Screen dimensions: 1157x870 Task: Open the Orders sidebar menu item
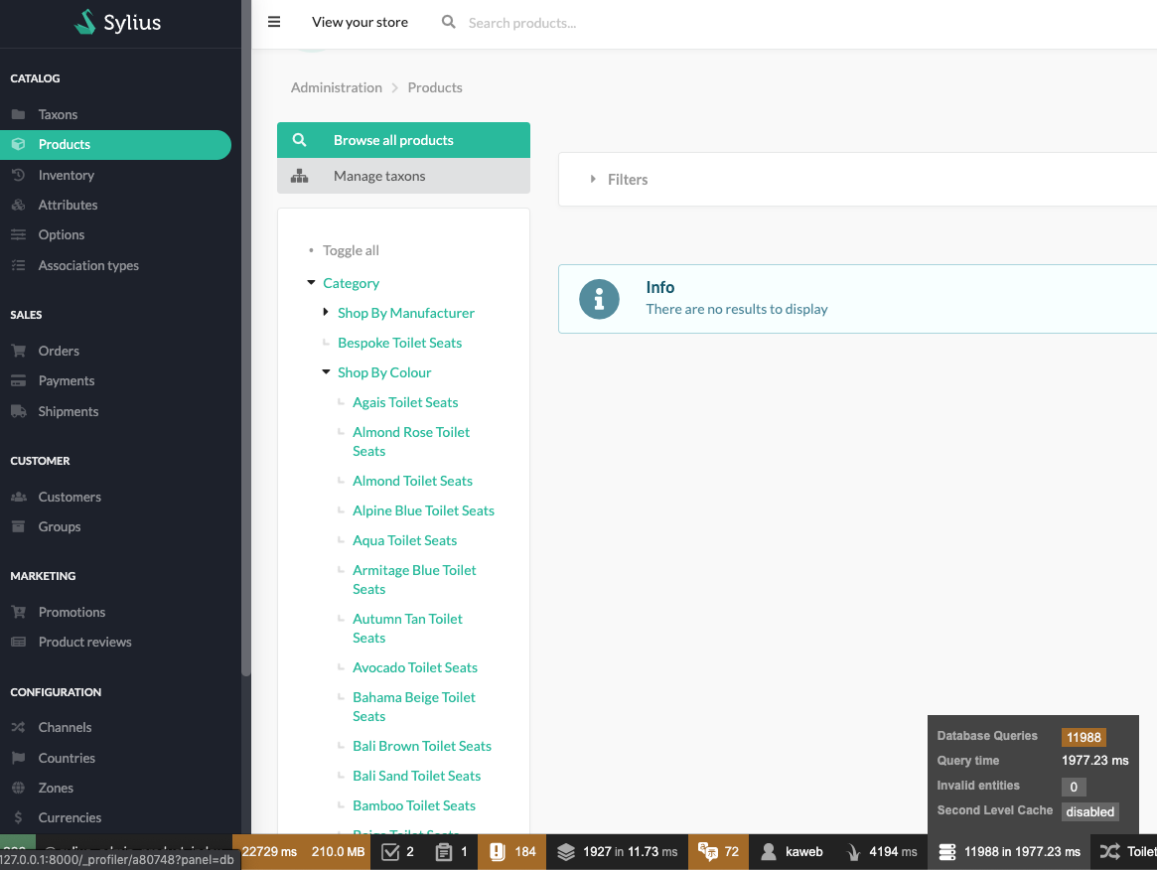coord(59,351)
